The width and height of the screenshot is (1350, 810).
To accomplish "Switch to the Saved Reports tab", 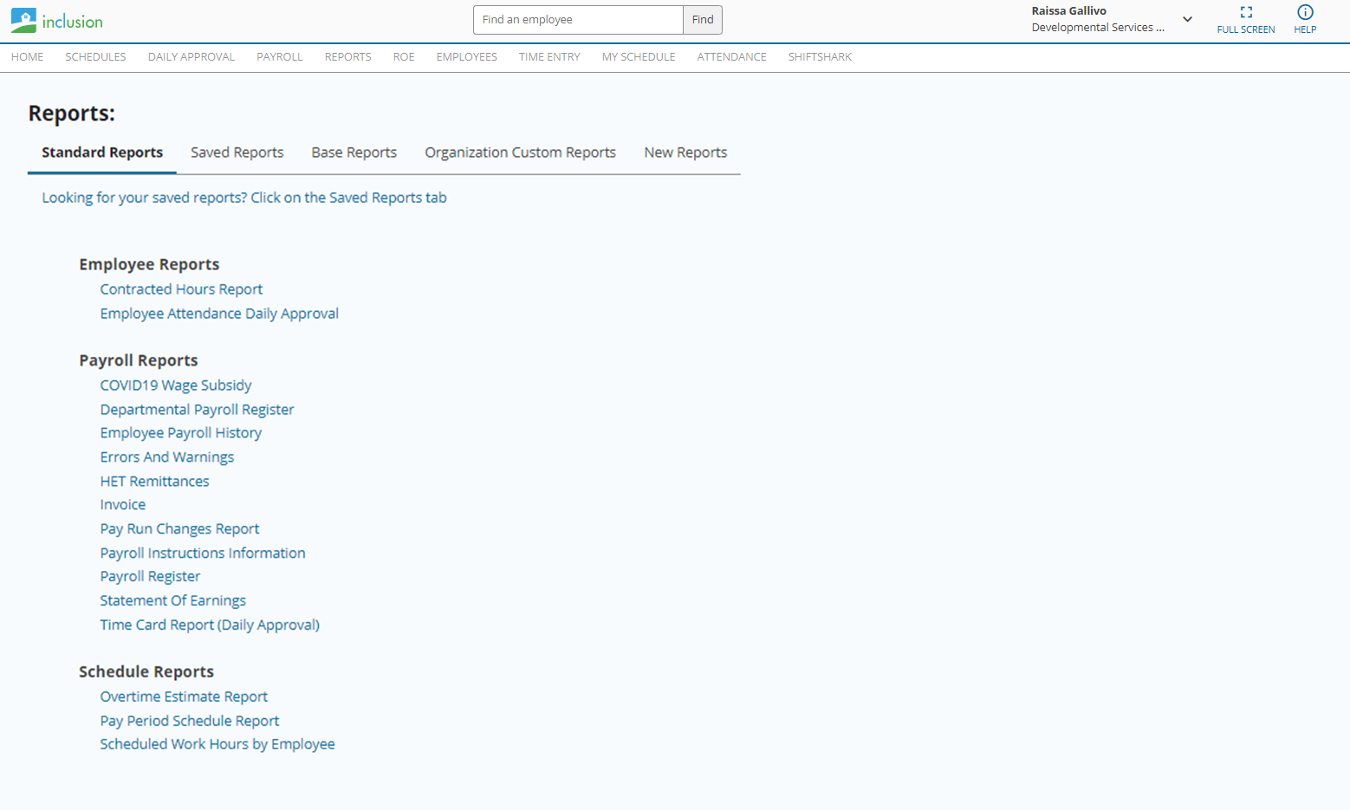I will (237, 152).
